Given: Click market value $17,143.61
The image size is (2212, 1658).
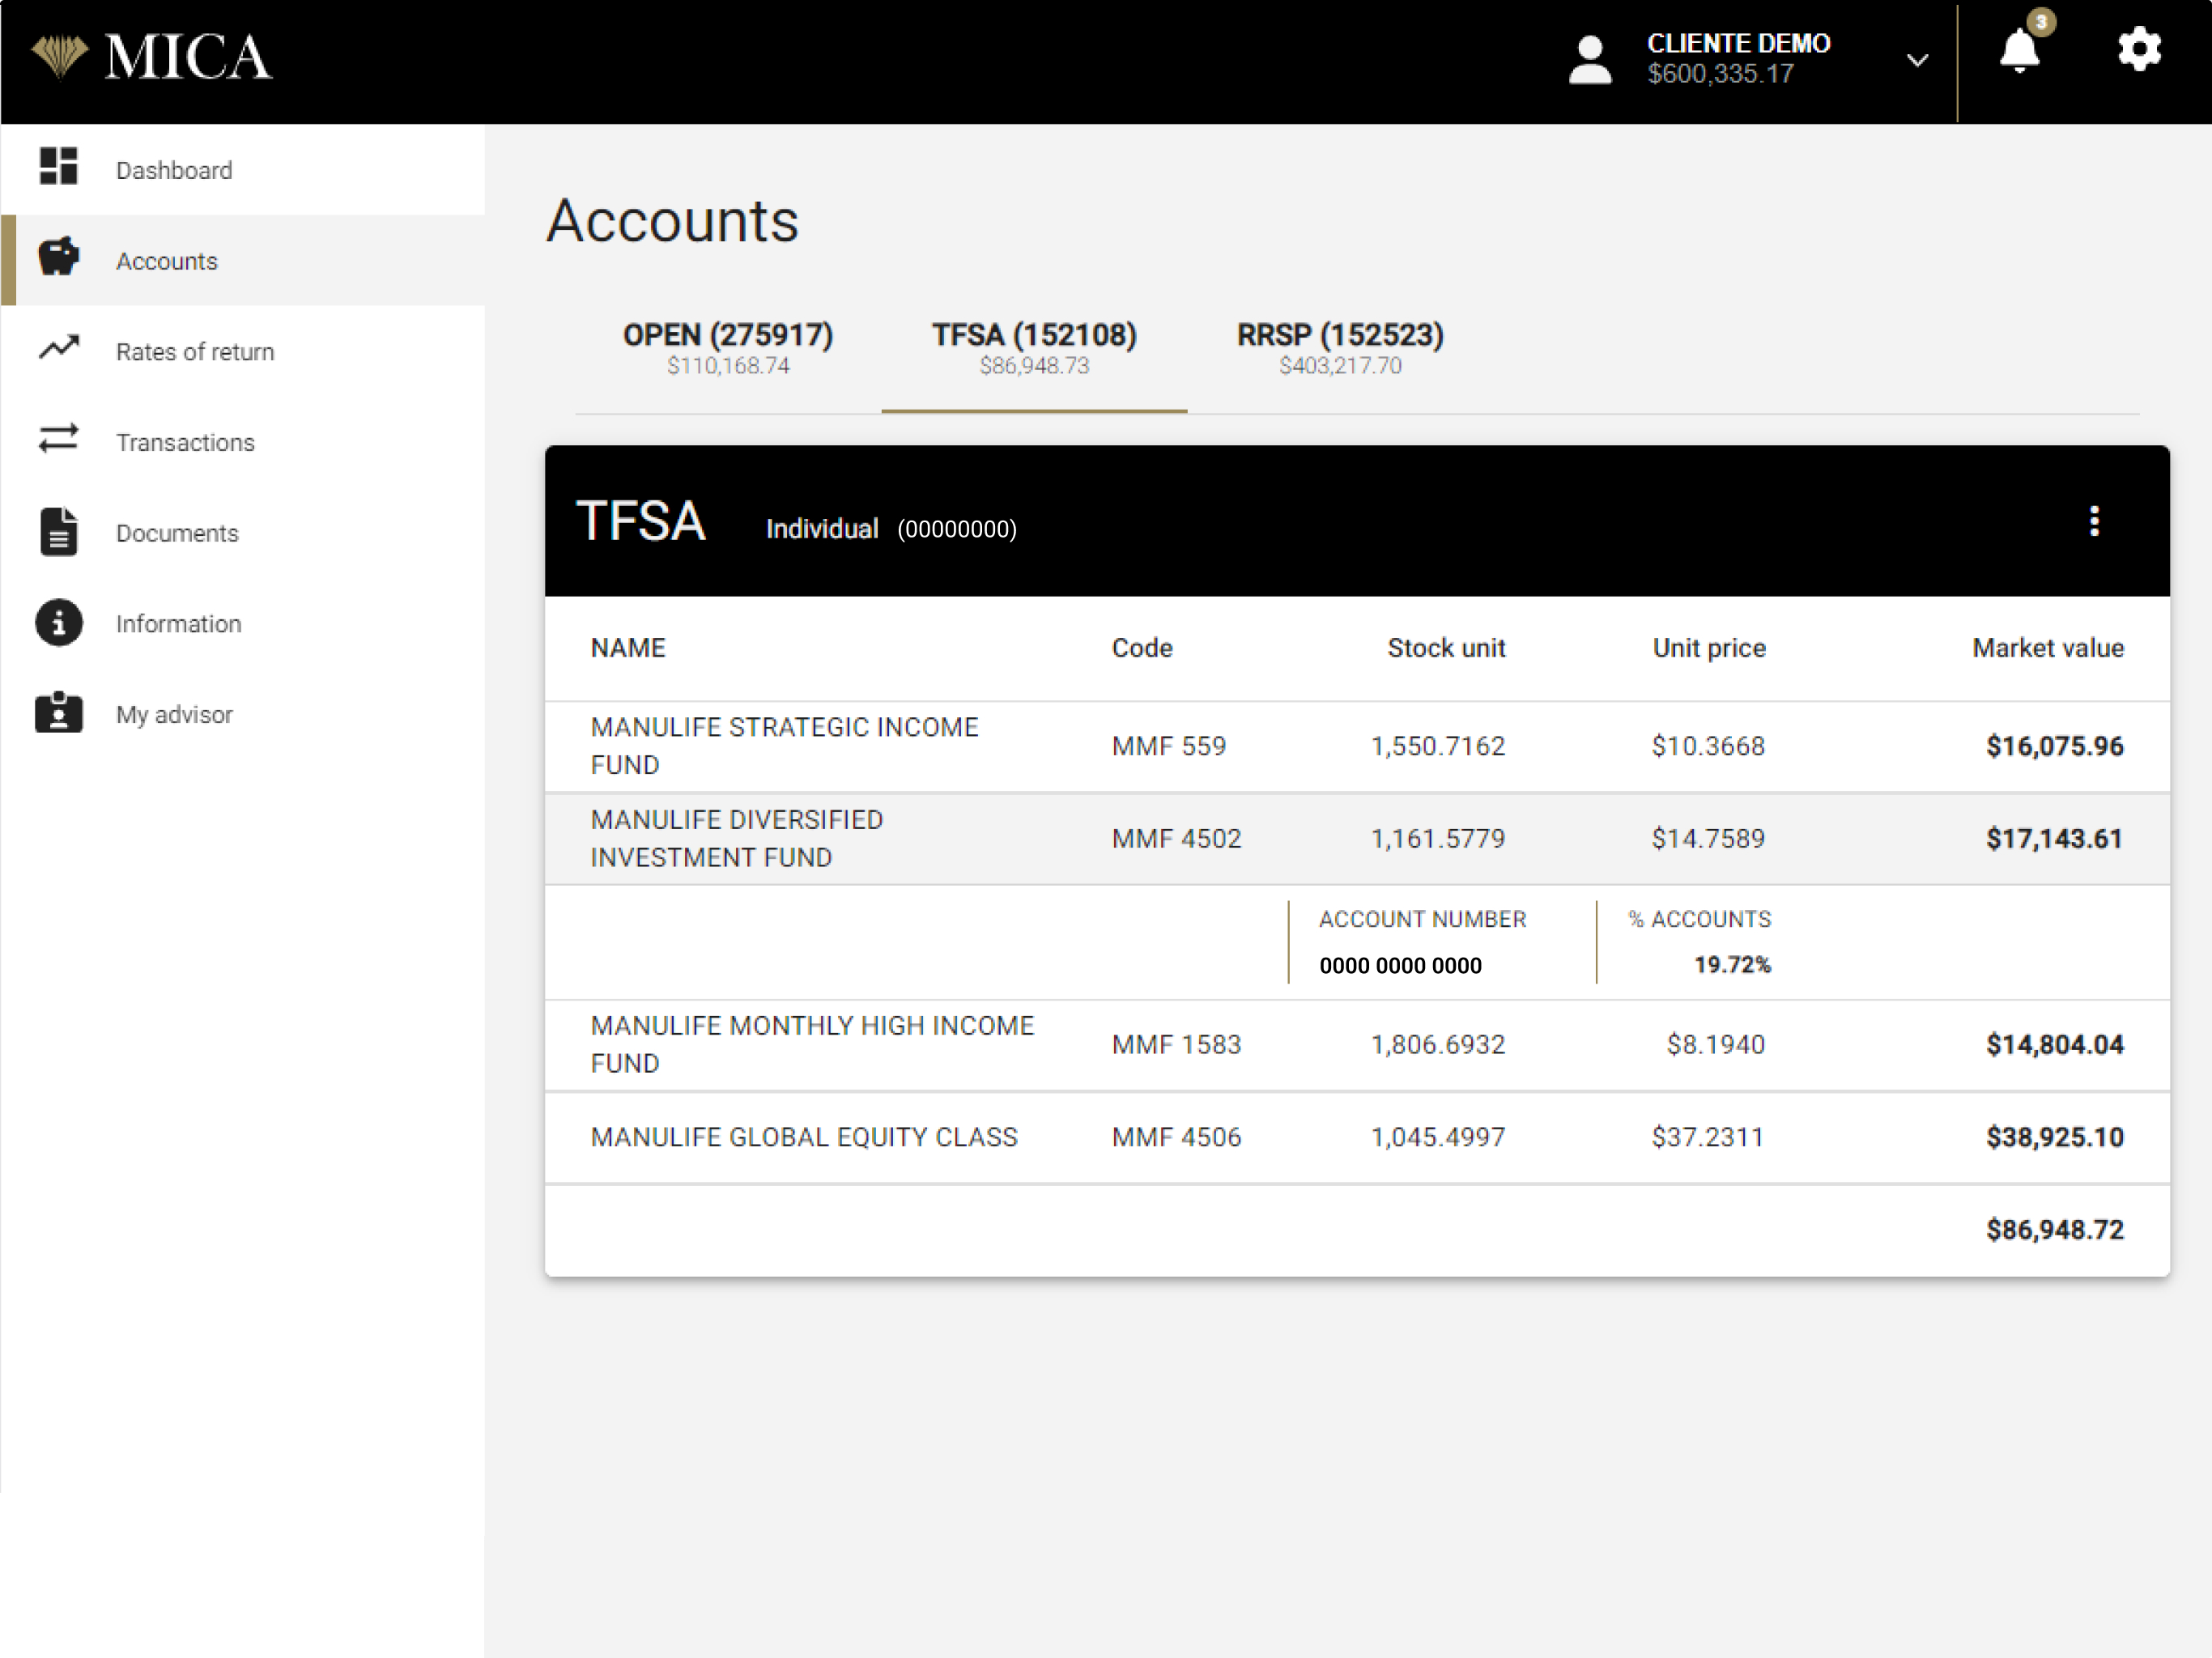Looking at the screenshot, I should (x=2055, y=838).
